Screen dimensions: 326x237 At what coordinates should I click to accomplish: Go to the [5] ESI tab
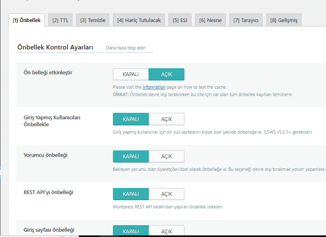tap(180, 20)
